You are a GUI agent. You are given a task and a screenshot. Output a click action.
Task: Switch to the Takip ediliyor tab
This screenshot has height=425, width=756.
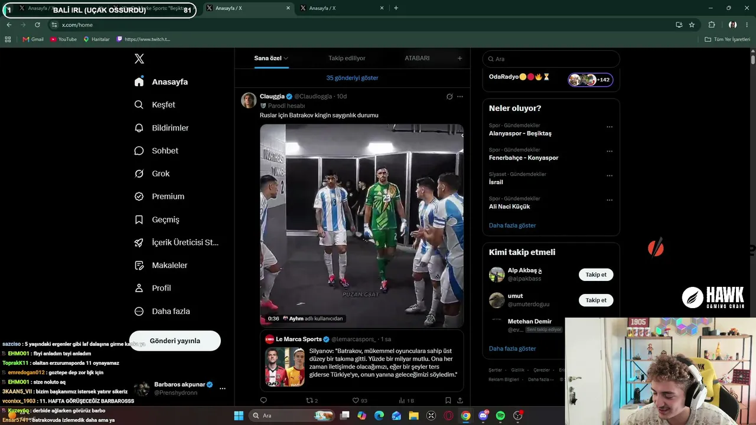(x=347, y=58)
